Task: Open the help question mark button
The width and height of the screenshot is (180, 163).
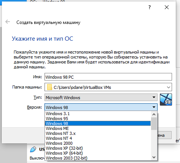Action: [150, 7]
